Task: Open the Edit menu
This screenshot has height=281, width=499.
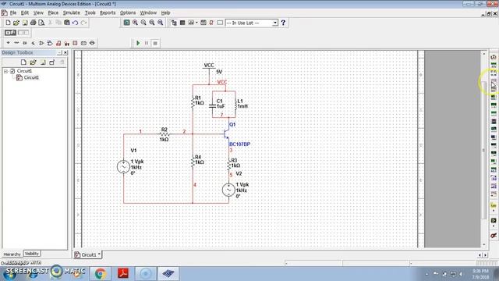Action: 25,12
